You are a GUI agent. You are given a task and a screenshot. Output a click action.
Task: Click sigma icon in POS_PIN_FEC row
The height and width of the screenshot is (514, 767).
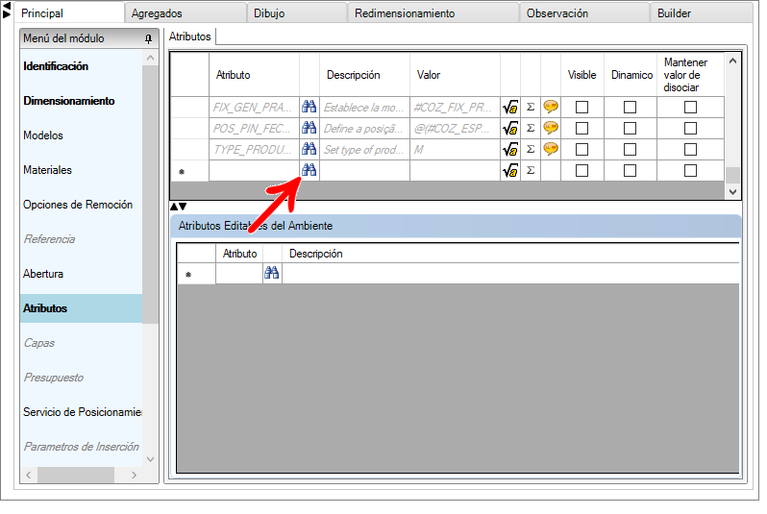531,128
